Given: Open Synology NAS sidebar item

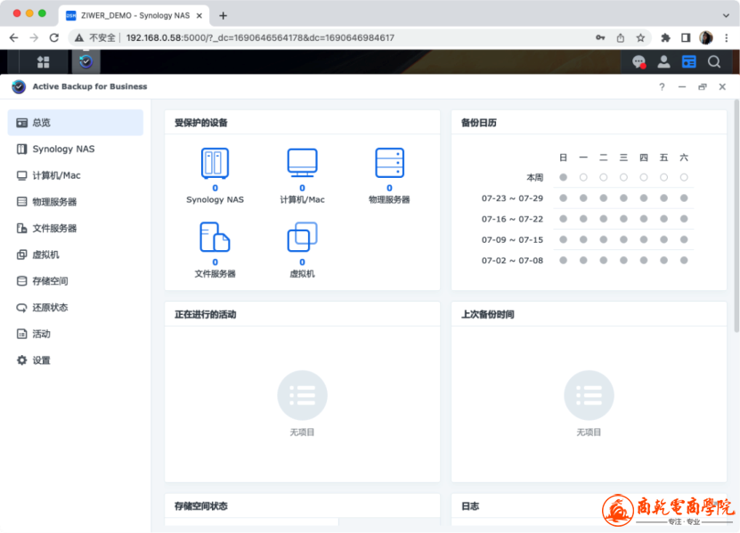Looking at the screenshot, I should pyautogui.click(x=76, y=149).
